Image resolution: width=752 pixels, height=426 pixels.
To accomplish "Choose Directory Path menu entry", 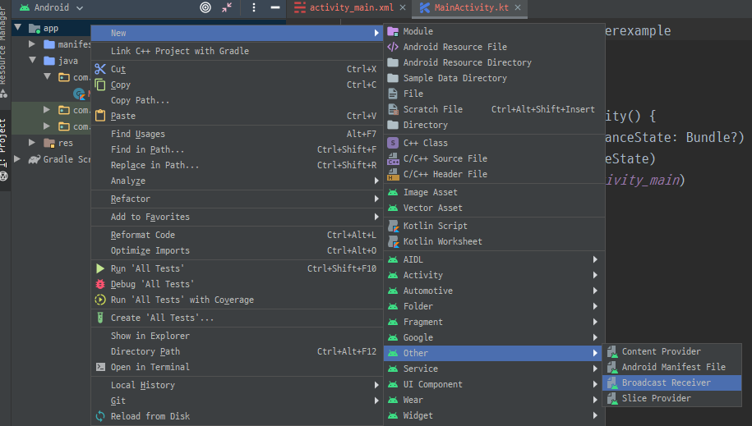I will click(237, 351).
